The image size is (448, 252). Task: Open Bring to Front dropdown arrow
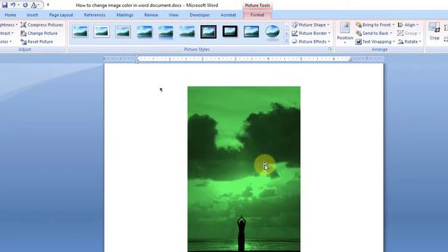click(x=393, y=25)
